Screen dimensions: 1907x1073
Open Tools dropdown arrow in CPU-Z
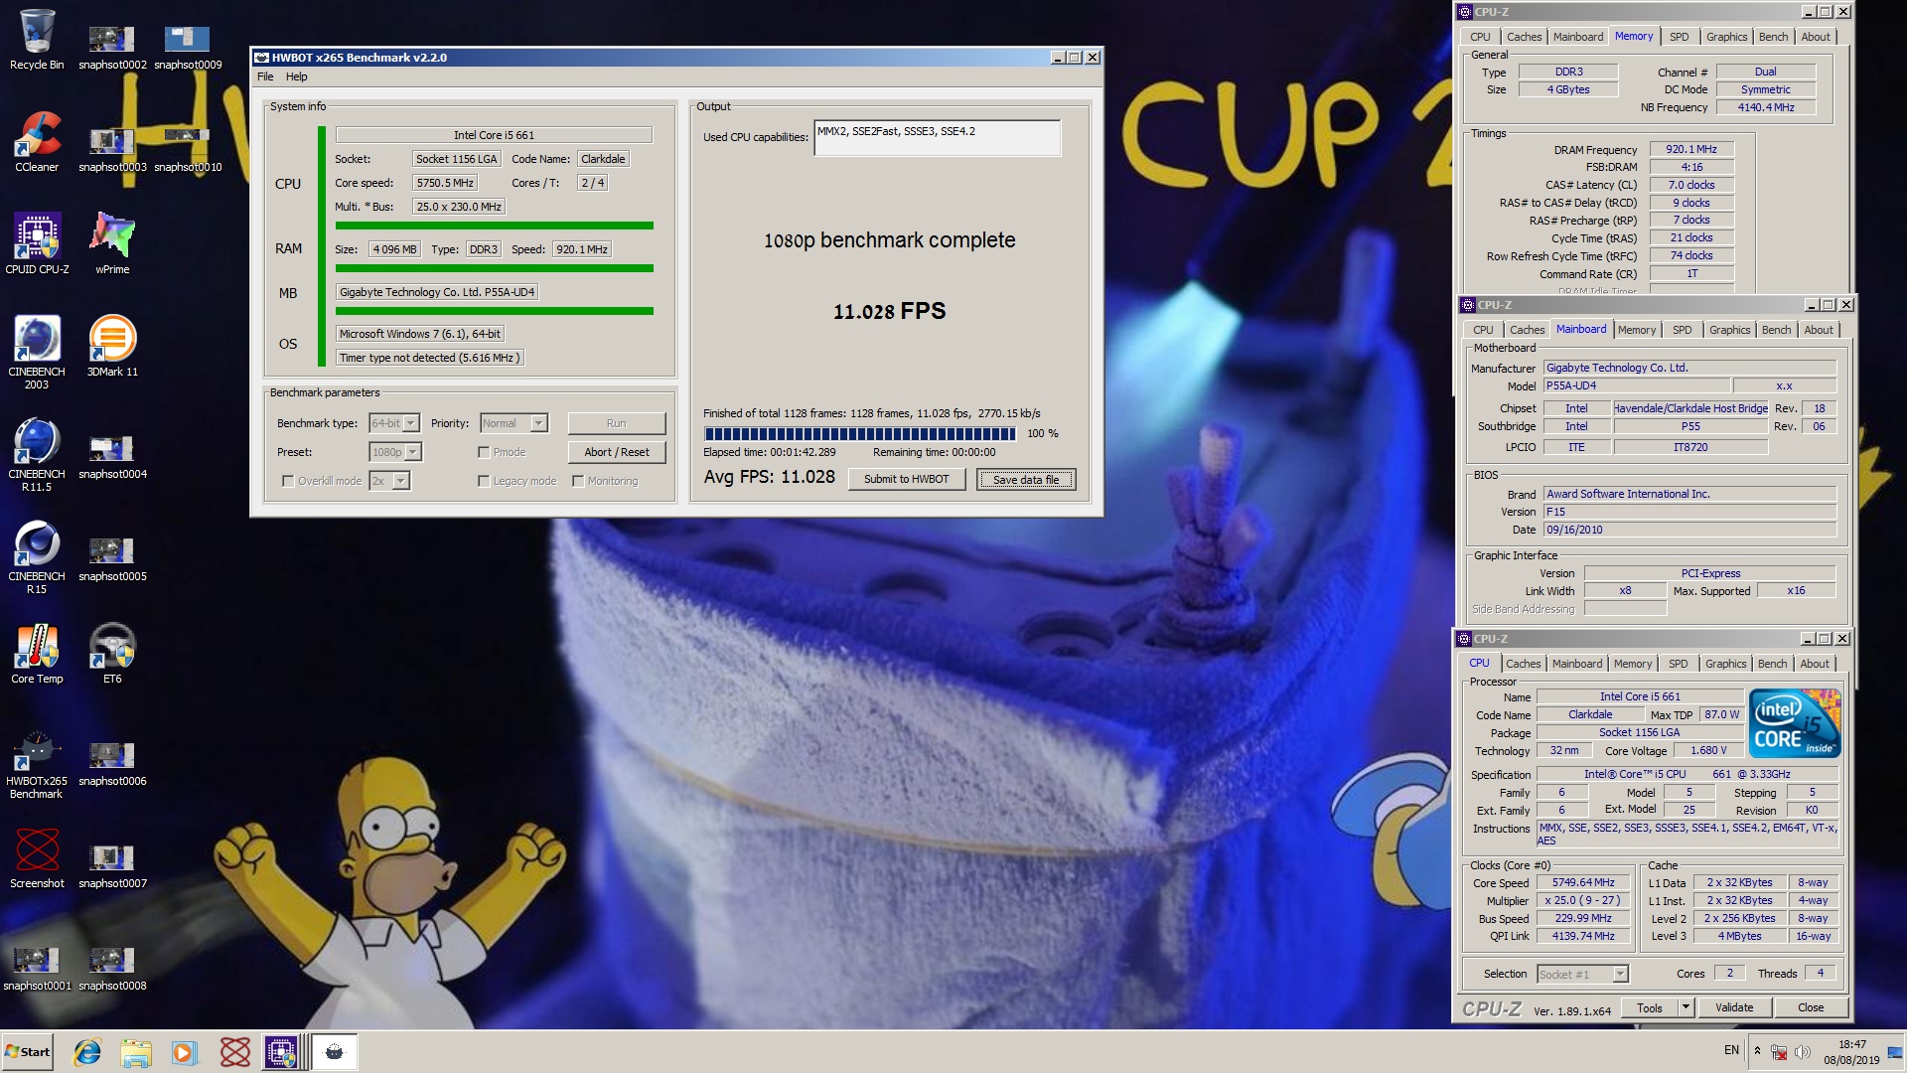[x=1686, y=1007]
